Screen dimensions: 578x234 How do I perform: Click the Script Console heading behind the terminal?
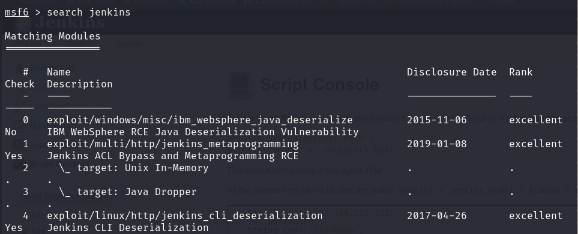(x=319, y=84)
